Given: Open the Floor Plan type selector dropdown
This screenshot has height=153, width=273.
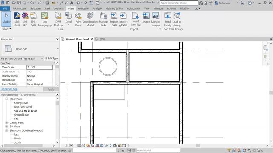Looking at the screenshot, I should tap(58, 49).
